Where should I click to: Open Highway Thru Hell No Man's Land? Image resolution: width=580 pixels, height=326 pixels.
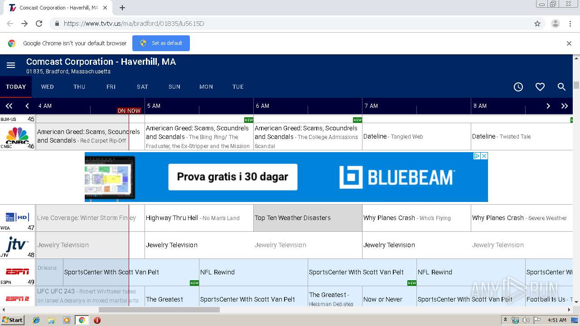[x=199, y=218]
